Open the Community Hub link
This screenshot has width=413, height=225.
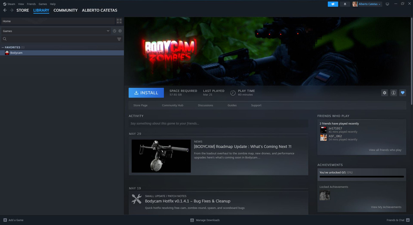click(173, 105)
